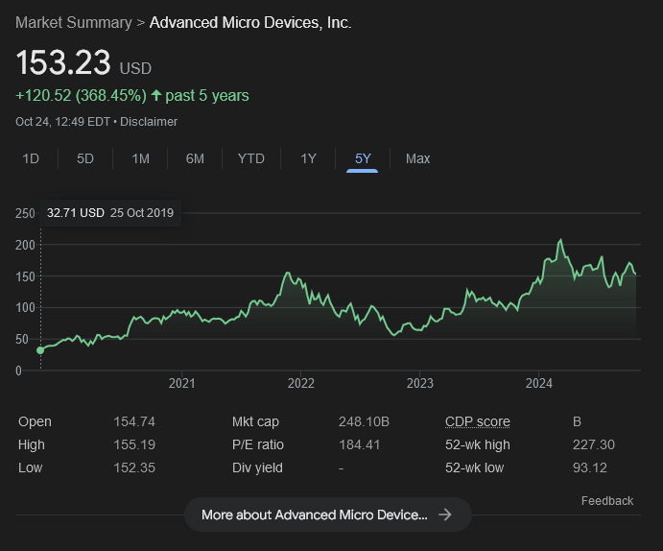Click the 2021 x-axis label

click(181, 383)
